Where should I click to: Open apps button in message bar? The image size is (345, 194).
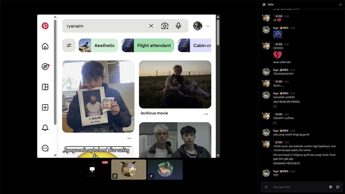pyautogui.click(x=338, y=187)
